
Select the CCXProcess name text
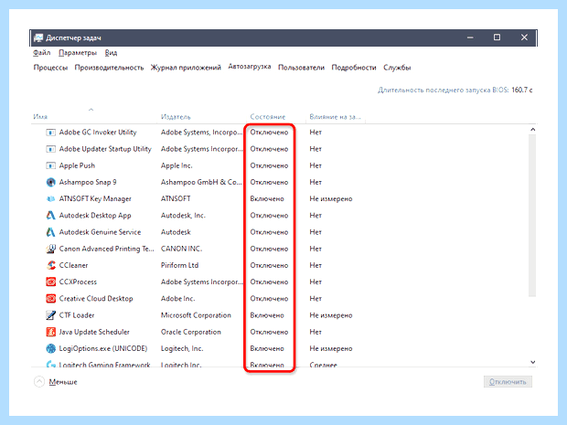pyautogui.click(x=78, y=282)
